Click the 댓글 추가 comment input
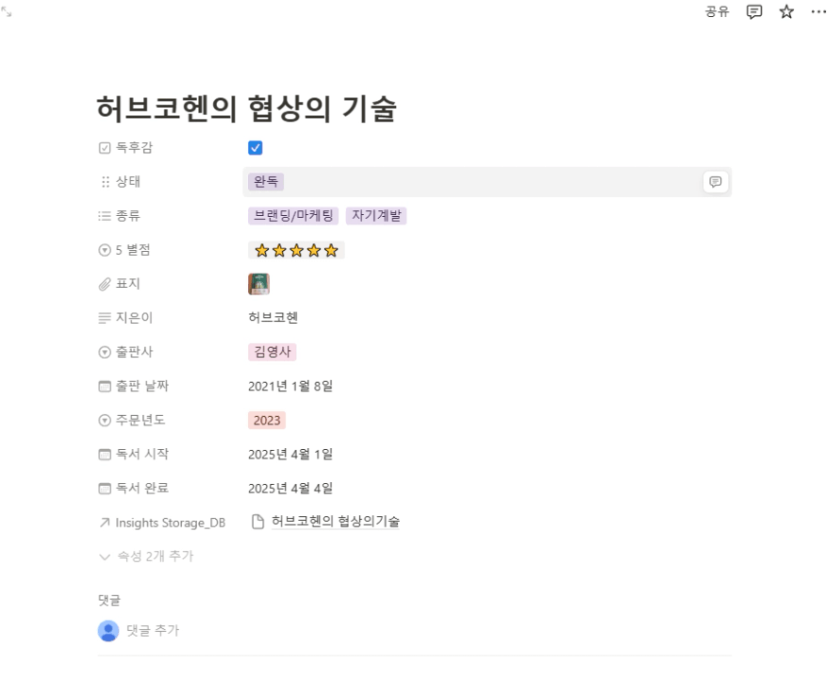Screen dimensions: 827x682 pyautogui.click(x=153, y=631)
